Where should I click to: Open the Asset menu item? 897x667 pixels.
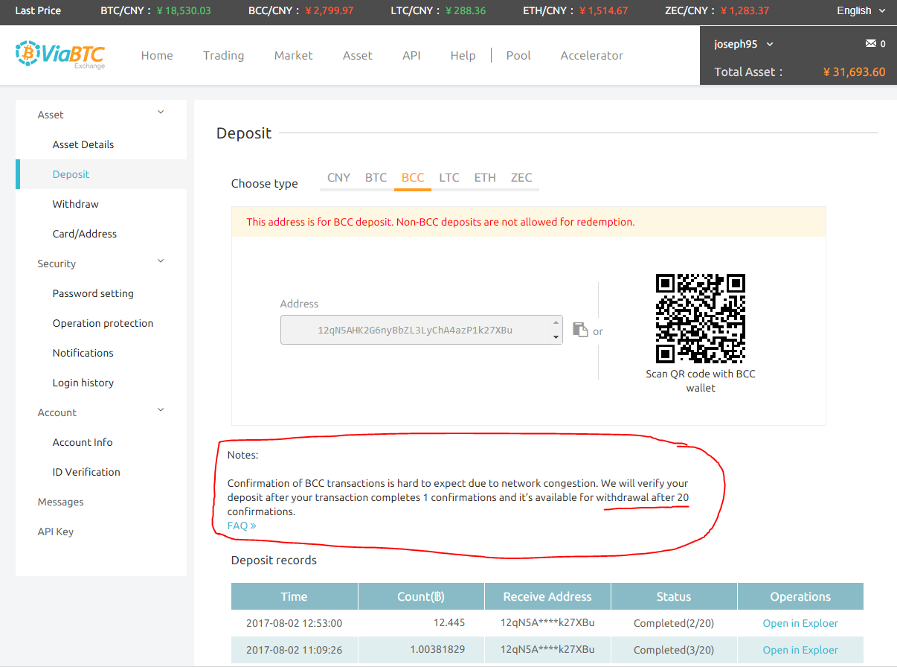(357, 55)
